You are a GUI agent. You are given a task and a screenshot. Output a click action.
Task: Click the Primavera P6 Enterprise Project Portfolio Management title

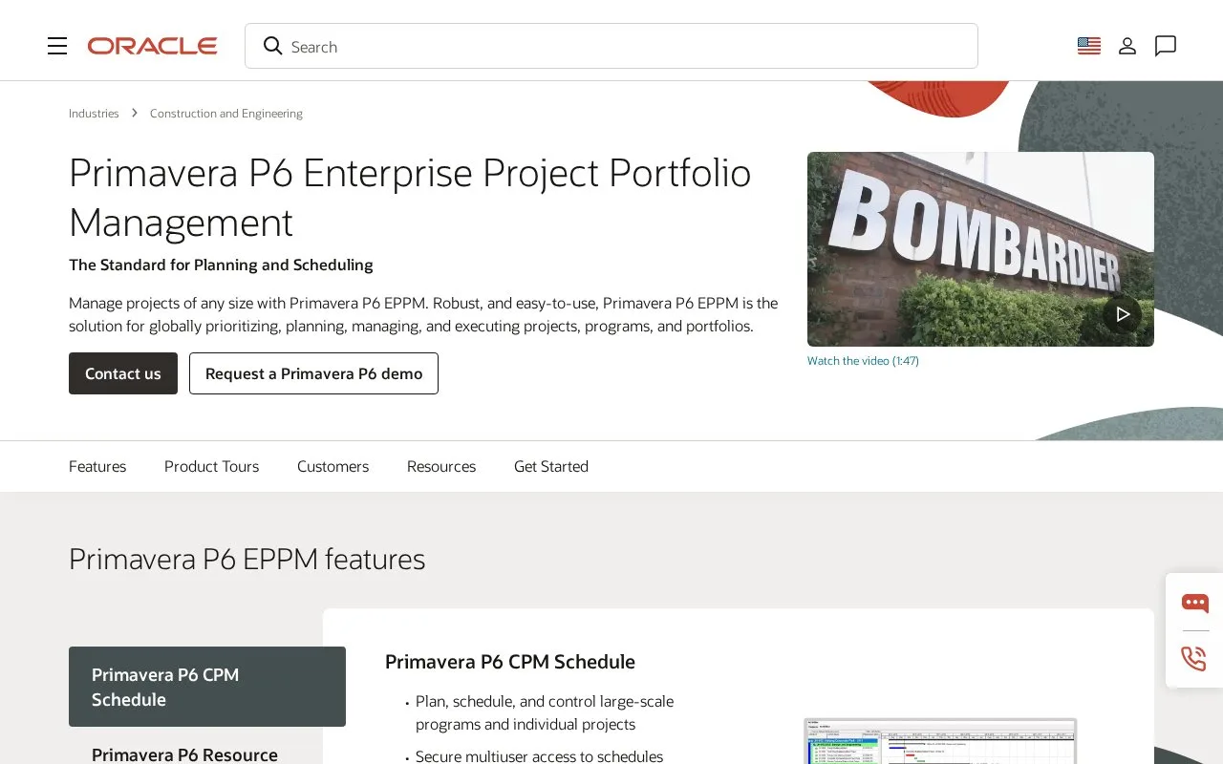[x=410, y=198]
